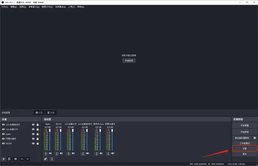Move selected source down with arrow
The image size is (258, 166).
[x=27, y=159]
